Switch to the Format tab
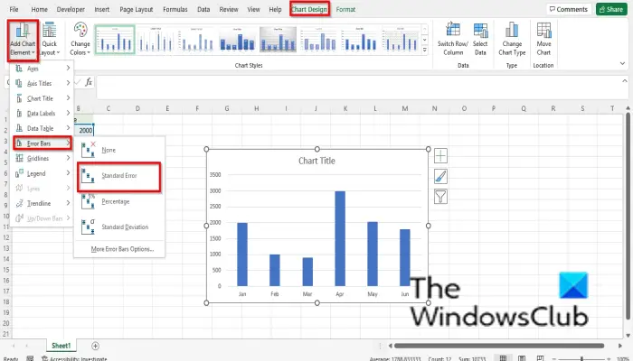This screenshot has height=361, width=633. tap(345, 9)
